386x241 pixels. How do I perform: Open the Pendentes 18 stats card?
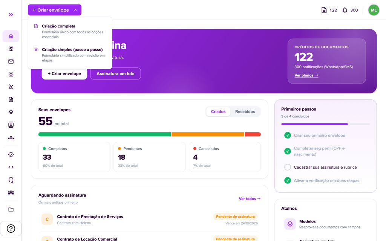pyautogui.click(x=149, y=157)
